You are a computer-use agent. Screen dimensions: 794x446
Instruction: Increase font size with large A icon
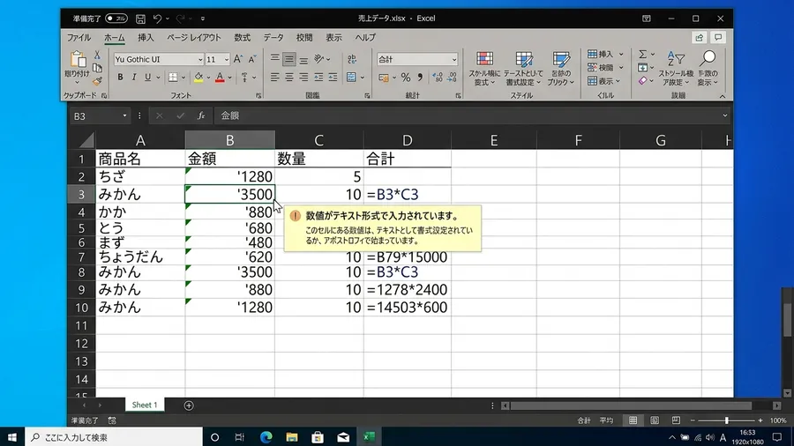pyautogui.click(x=237, y=59)
